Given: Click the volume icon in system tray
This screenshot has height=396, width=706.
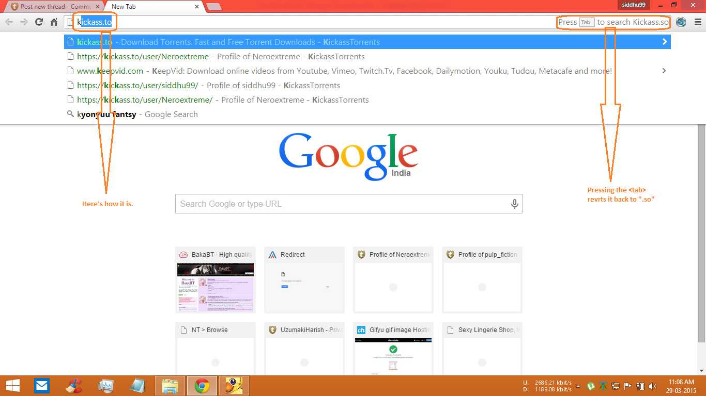Looking at the screenshot, I should (653, 386).
